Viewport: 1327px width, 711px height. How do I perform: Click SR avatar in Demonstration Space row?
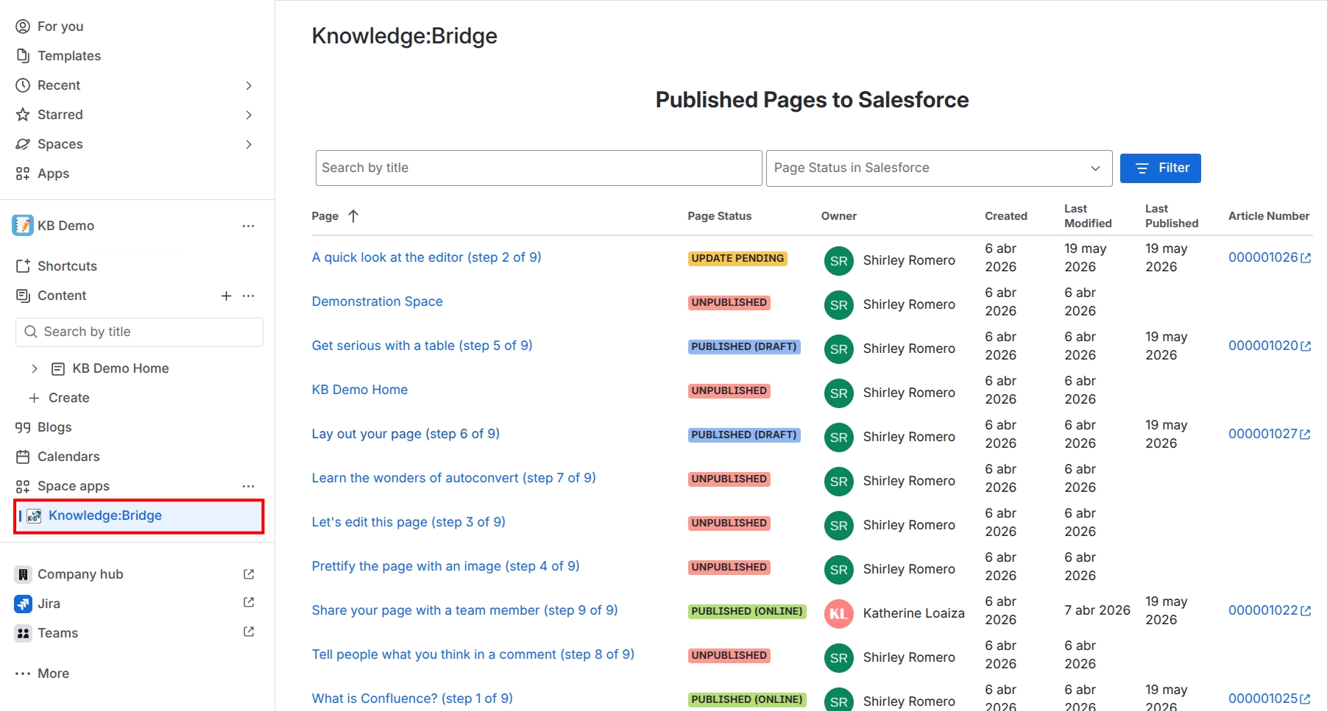(x=838, y=305)
